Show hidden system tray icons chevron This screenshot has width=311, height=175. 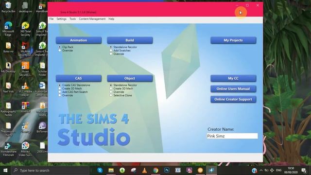[261, 170]
